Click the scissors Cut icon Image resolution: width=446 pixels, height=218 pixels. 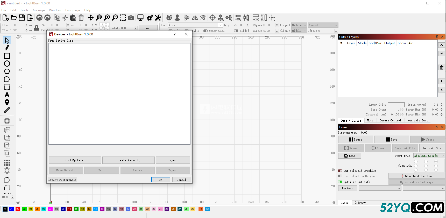(x=65, y=18)
